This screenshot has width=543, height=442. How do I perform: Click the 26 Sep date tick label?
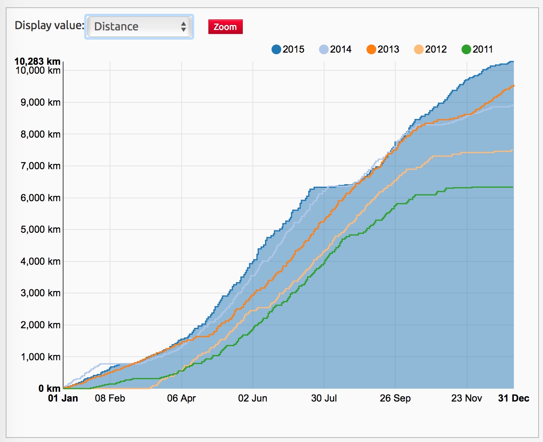pos(395,398)
